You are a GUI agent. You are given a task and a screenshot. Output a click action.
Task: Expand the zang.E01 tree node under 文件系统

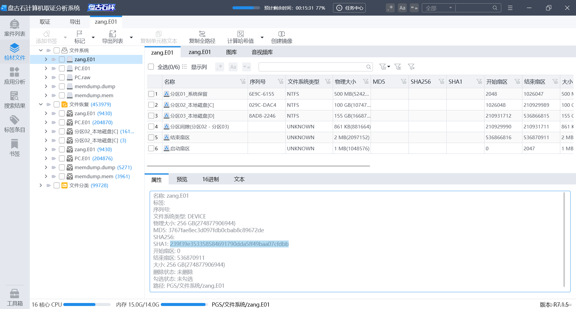tap(46, 59)
